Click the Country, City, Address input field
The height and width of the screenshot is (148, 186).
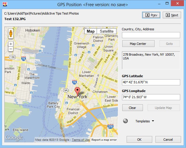point(151,35)
